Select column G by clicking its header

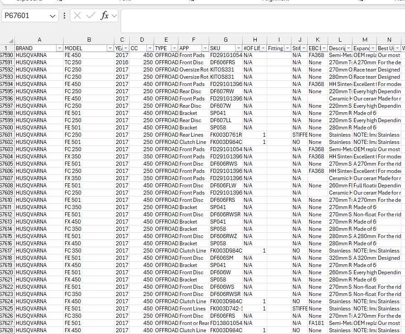tap(225, 40)
